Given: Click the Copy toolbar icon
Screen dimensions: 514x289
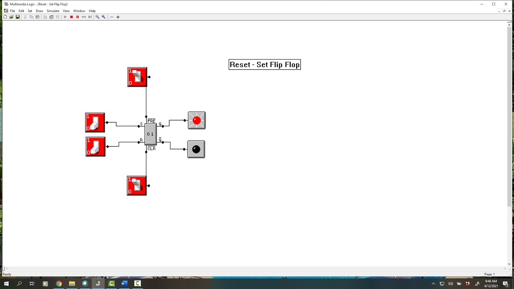Looking at the screenshot, I should pyautogui.click(x=31, y=17).
